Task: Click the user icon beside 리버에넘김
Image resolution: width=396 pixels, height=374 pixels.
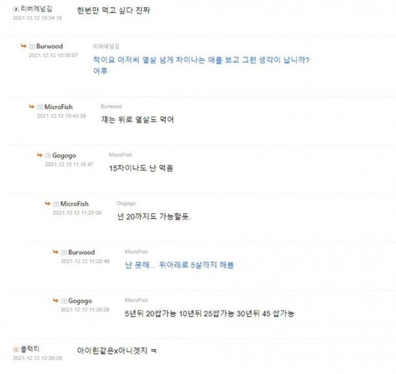Action: coord(16,9)
